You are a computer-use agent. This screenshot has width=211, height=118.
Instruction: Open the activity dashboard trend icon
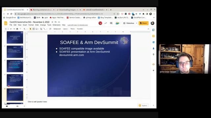point(105,23)
